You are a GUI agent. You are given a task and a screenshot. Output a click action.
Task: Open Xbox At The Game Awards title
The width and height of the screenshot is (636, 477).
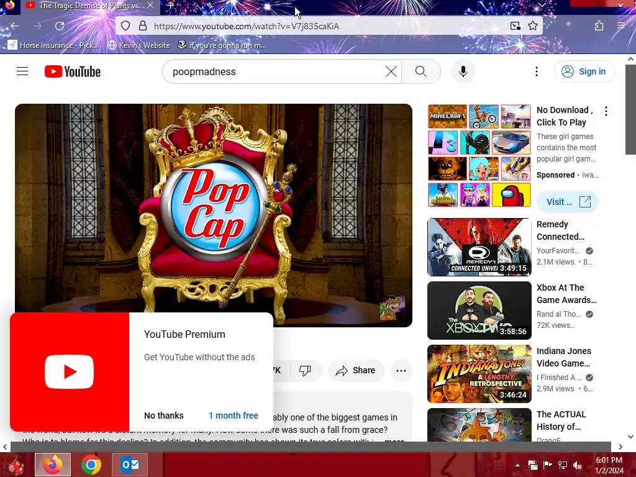[x=566, y=294]
